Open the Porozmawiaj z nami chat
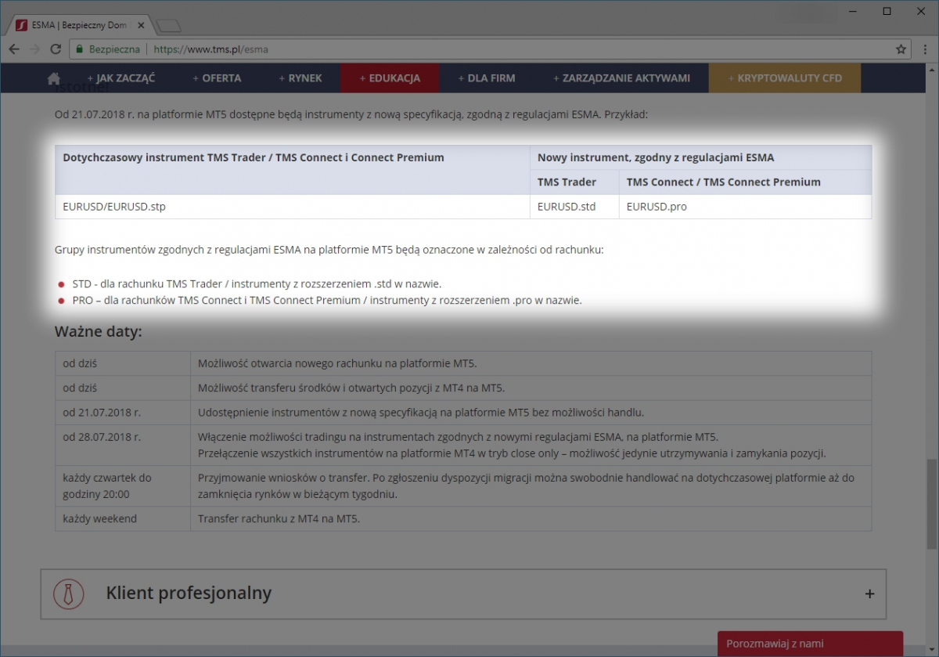Screen dimensions: 939x657 tap(810, 644)
